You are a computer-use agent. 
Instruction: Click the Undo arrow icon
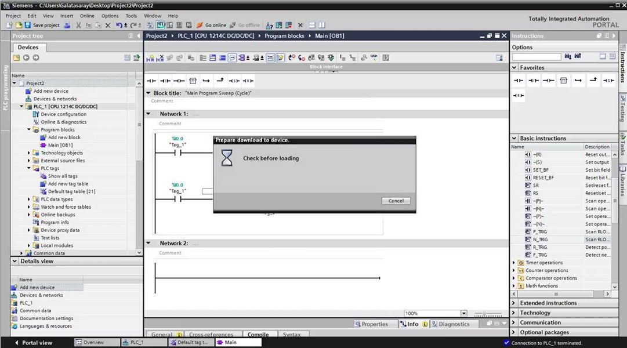tap(119, 25)
